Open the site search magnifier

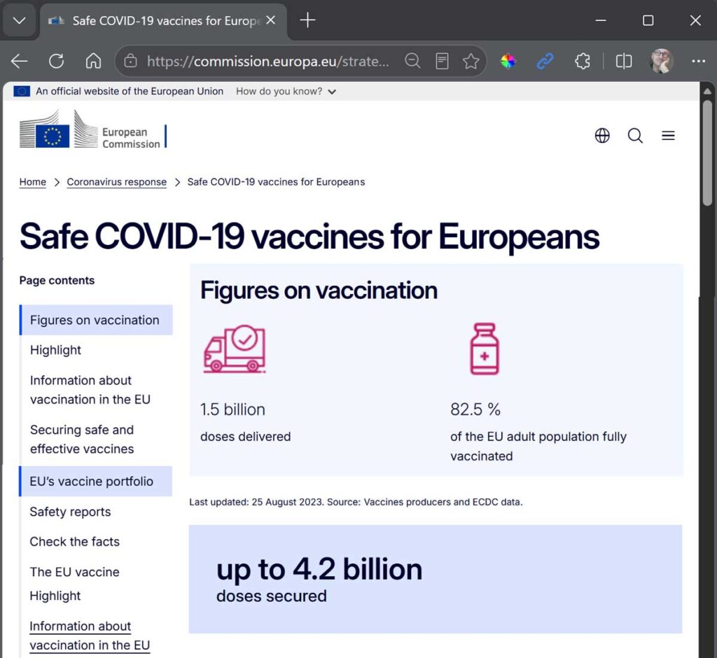[635, 135]
